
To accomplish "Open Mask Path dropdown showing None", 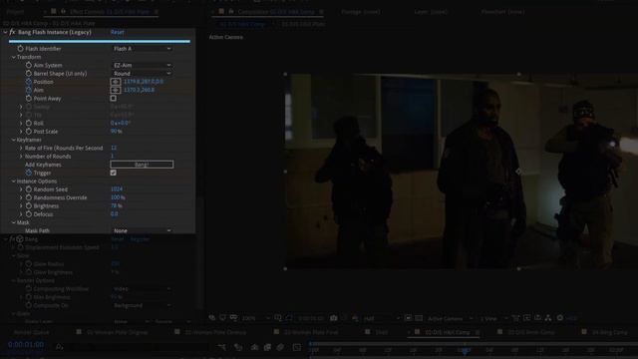I will tap(142, 230).
